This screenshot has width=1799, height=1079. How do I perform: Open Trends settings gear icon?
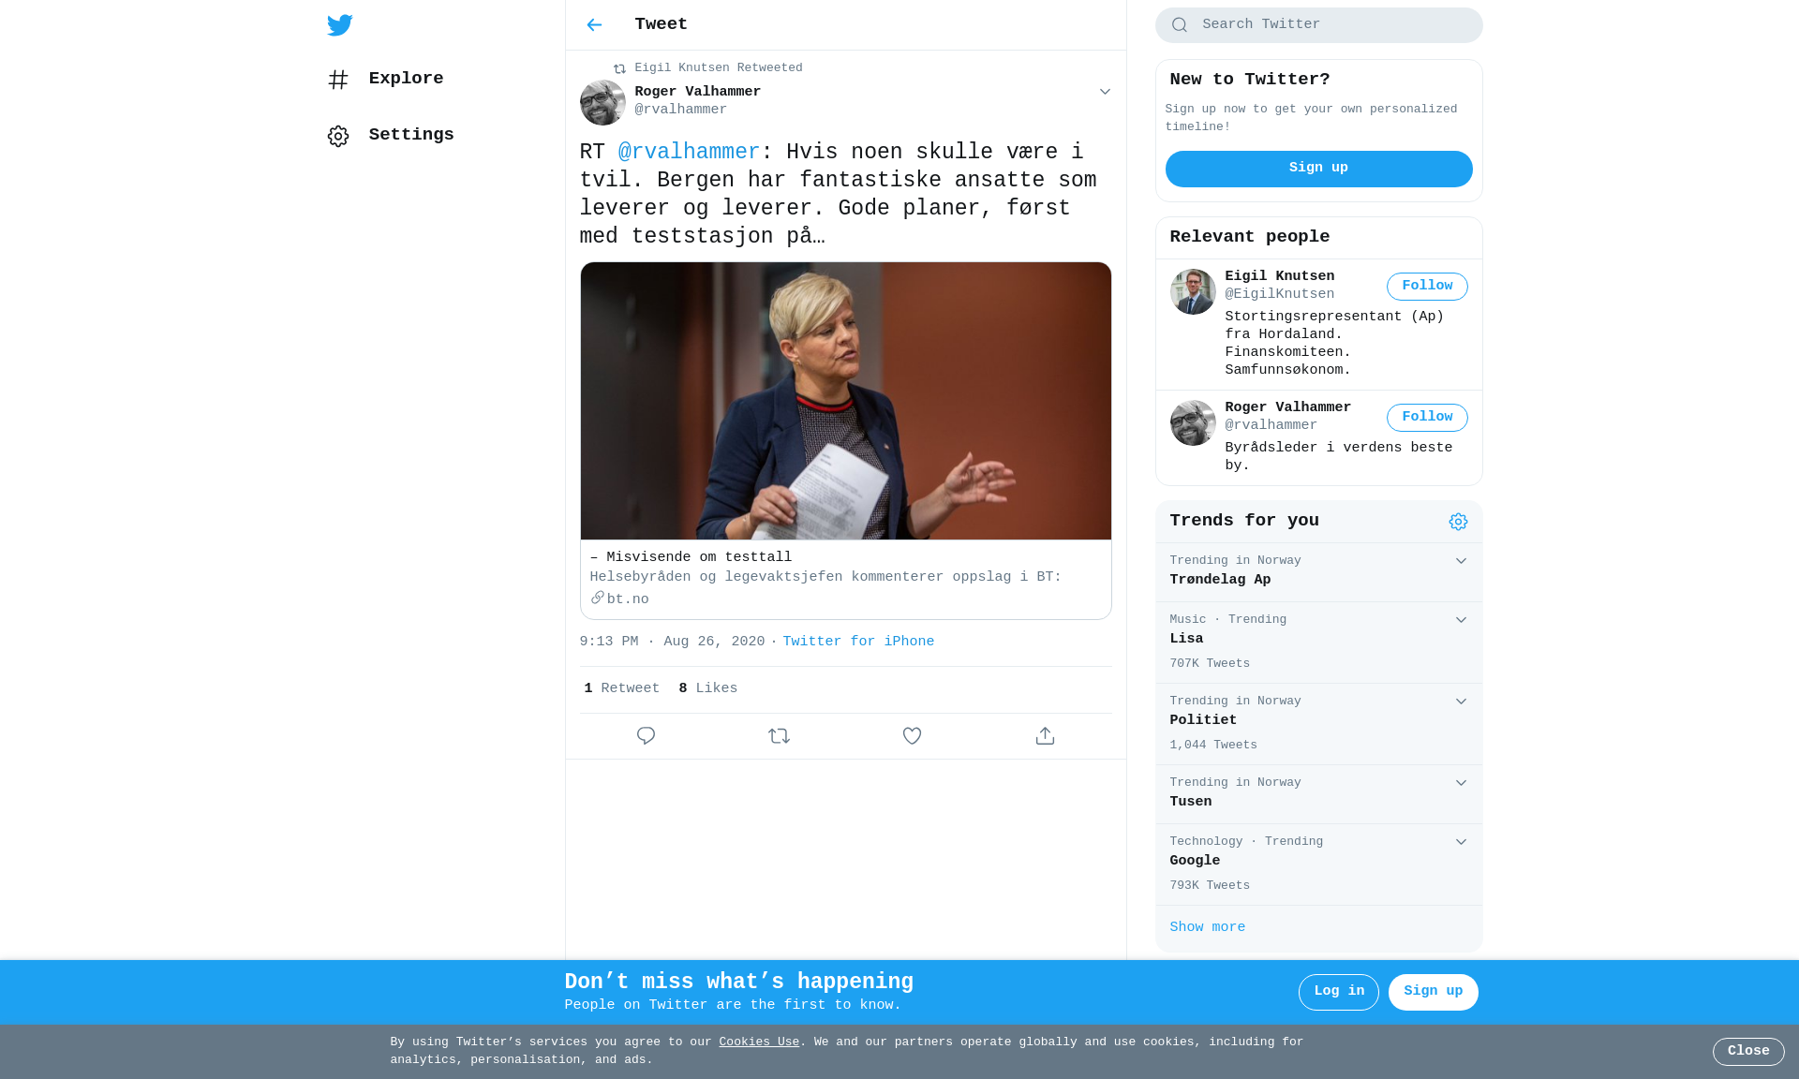(1458, 522)
